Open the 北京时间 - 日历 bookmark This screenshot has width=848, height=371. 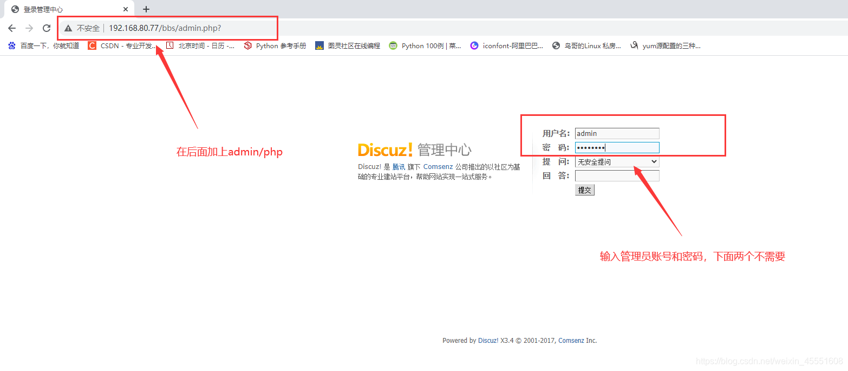(200, 46)
